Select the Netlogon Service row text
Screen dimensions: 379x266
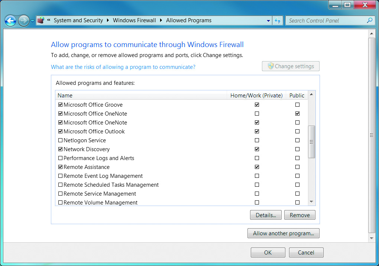point(85,140)
